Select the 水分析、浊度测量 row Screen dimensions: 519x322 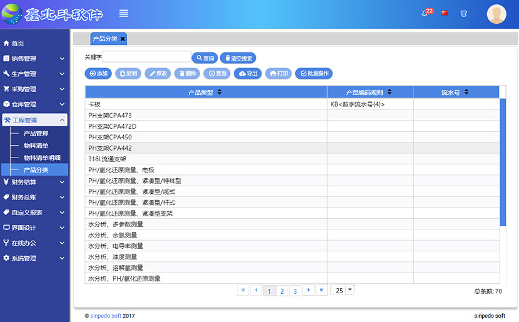pyautogui.click(x=292, y=257)
